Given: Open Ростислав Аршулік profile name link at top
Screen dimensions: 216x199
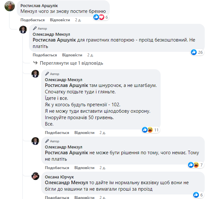Looking at the screenshot, I should [39, 5].
